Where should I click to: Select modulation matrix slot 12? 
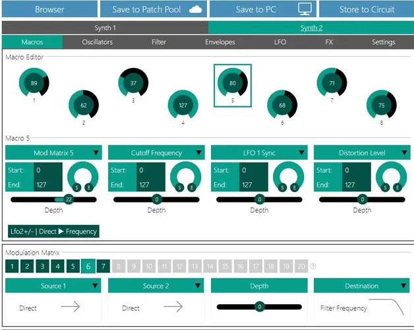[179, 266]
